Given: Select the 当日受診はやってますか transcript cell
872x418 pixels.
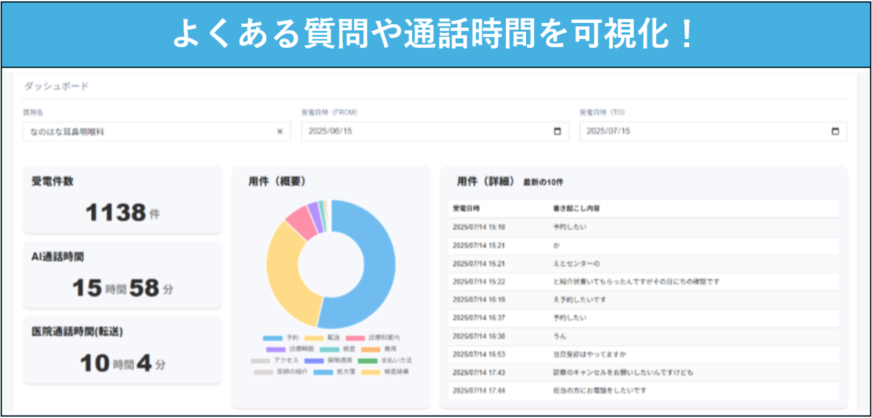Looking at the screenshot, I should click(x=589, y=354).
